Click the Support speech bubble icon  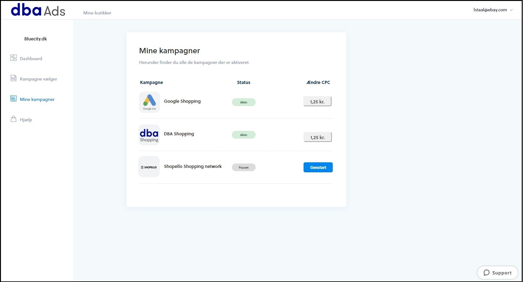(x=487, y=273)
